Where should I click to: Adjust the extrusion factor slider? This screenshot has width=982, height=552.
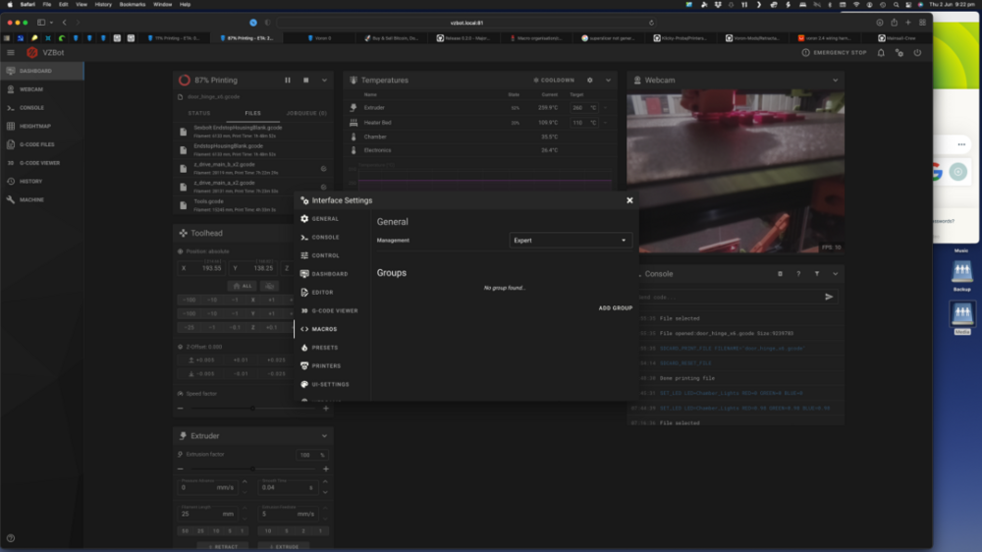tap(253, 469)
